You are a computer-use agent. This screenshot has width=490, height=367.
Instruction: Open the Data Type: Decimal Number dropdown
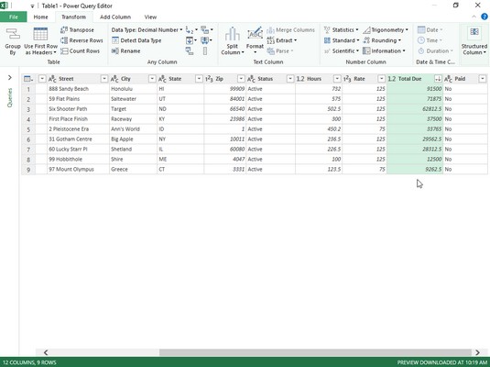[x=147, y=30]
